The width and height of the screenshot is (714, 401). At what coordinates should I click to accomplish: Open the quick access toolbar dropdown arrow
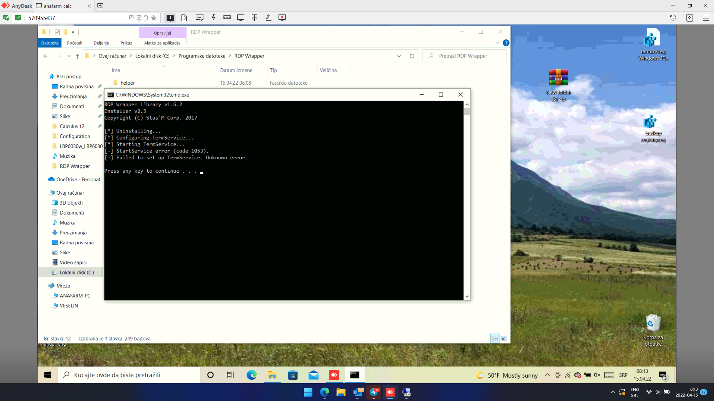73,32
